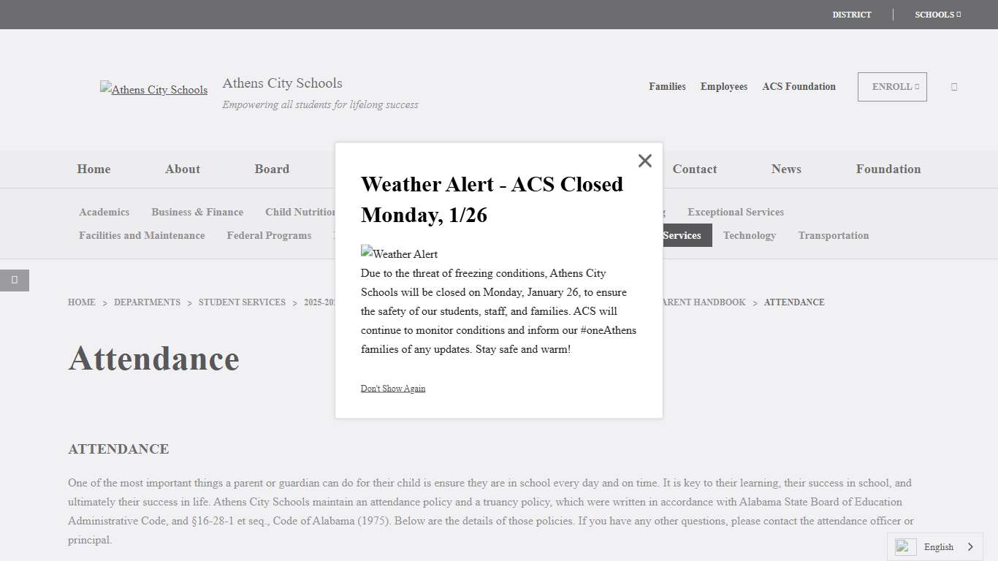Expand the SCHOOLS dropdown
Image resolution: width=998 pixels, height=561 pixels.
[x=937, y=15]
